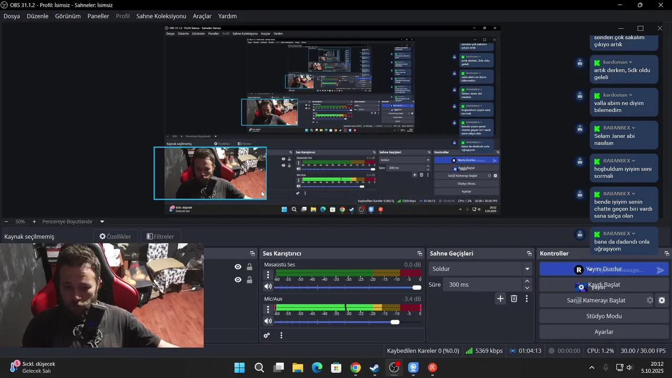Screen dimensions: 672x378
Task: Start recording with Kaydı Başlat
Action: [604, 285]
